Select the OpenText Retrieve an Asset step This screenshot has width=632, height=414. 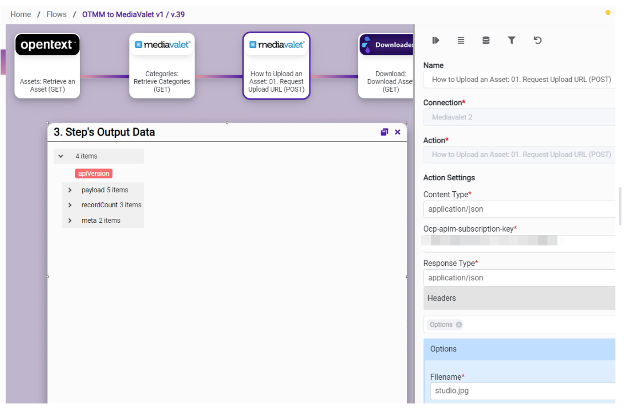48,66
